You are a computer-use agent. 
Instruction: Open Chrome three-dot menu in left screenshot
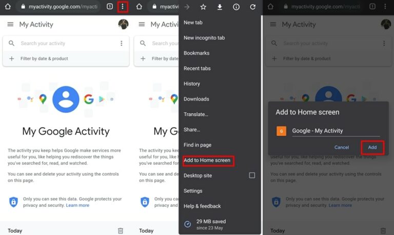coord(123,7)
